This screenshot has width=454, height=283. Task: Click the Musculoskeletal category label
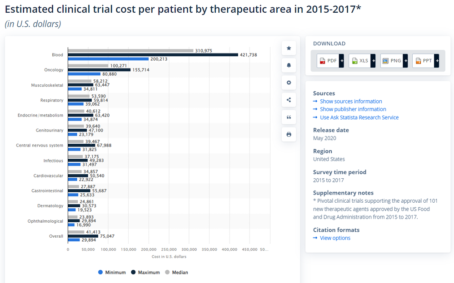pyautogui.click(x=47, y=85)
